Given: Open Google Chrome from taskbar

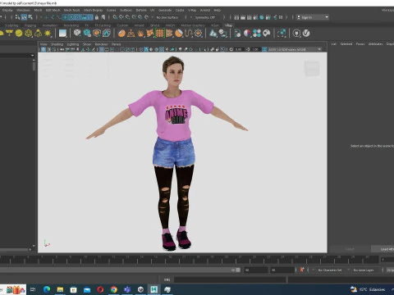Looking at the screenshot, I should (114, 289).
